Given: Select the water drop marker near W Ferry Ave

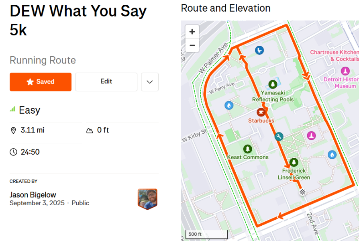Looking at the screenshot, I should [229, 105].
